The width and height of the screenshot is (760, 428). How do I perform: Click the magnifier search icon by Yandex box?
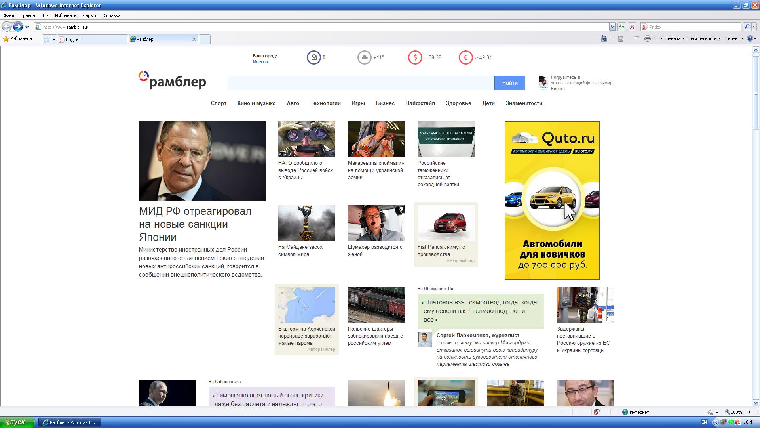tap(747, 27)
